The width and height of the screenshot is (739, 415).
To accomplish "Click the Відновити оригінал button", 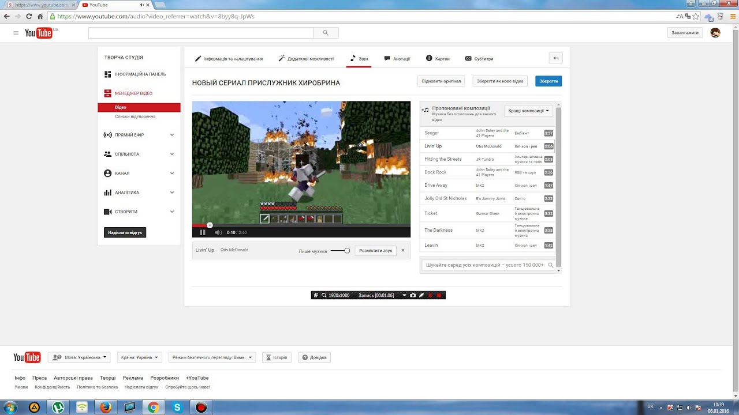I will click(442, 81).
